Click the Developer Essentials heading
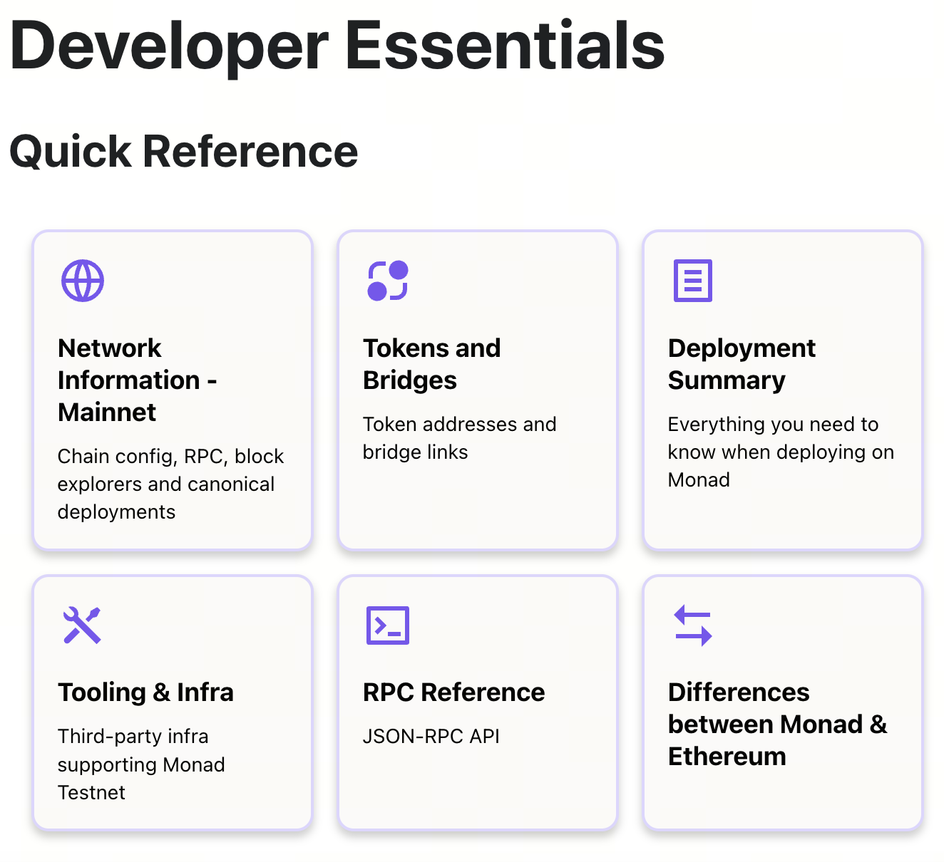Screen dimensions: 944x862 point(338,45)
